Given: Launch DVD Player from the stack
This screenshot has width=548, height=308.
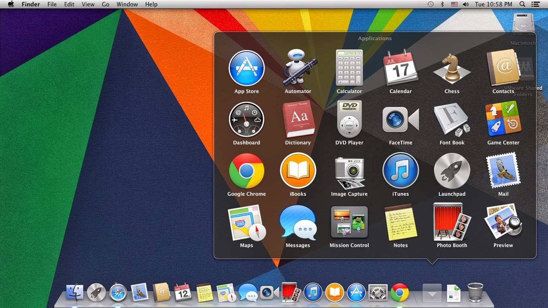Looking at the screenshot, I should point(349,120).
